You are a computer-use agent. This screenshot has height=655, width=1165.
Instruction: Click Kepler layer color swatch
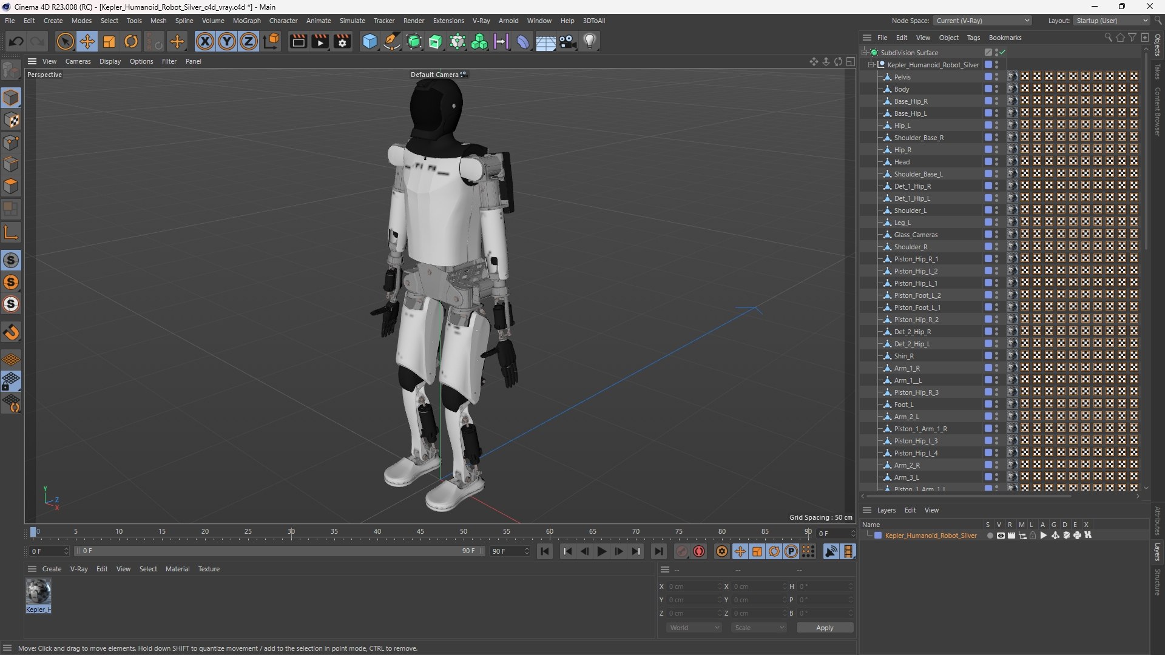[x=877, y=536]
